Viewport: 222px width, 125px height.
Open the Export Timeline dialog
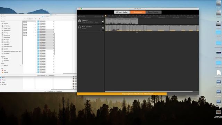154,12
